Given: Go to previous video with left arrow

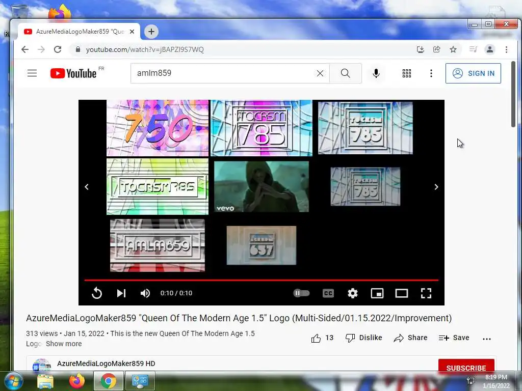Looking at the screenshot, I should (x=87, y=187).
